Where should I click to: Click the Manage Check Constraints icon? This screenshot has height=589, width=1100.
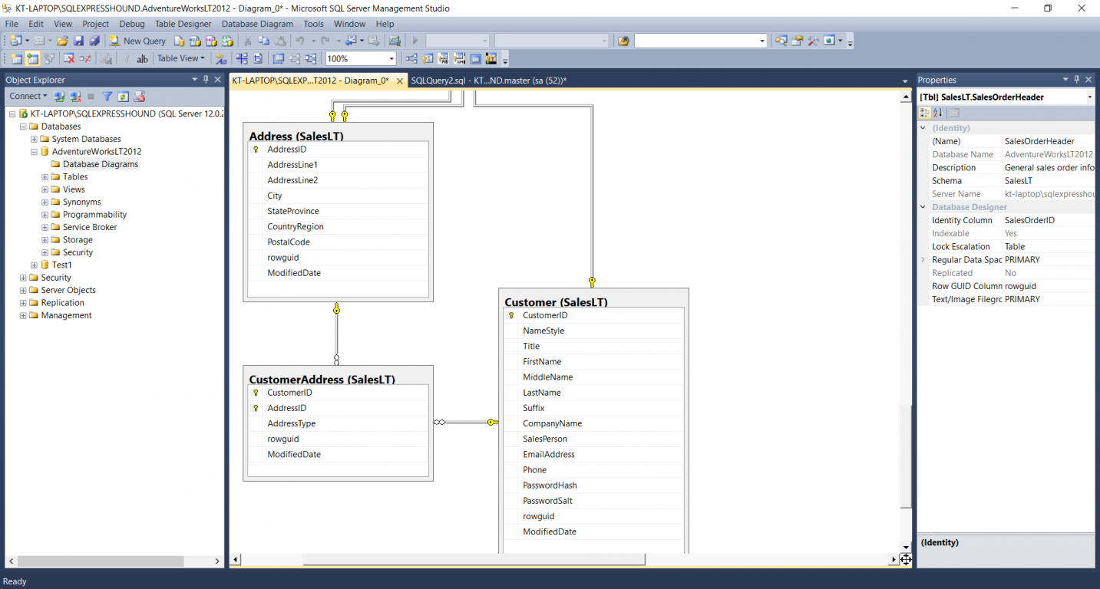[476, 58]
